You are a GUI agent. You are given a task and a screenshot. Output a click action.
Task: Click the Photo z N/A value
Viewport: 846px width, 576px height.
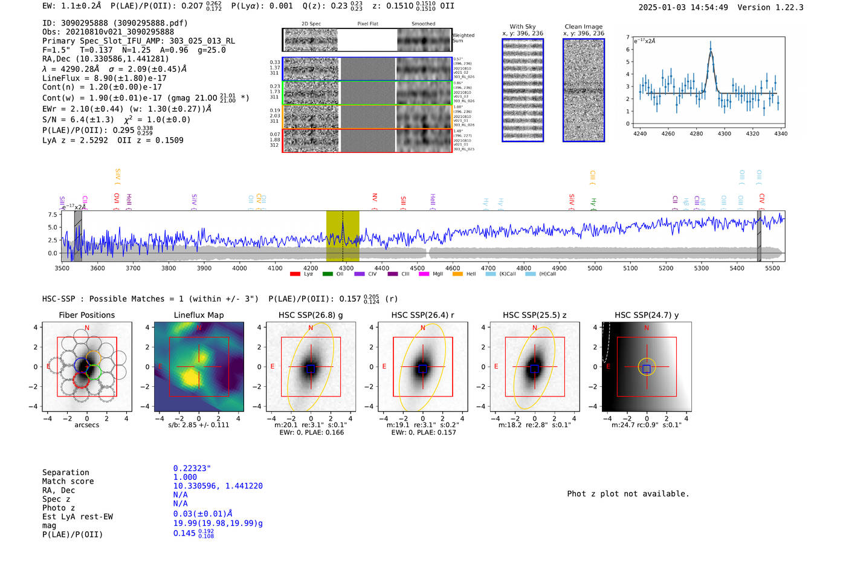180,503
